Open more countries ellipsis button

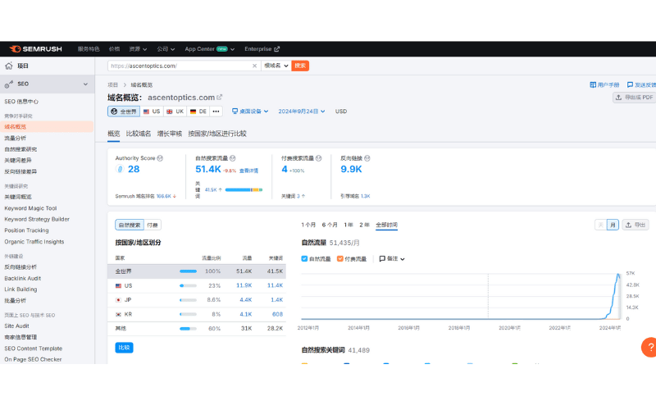[x=216, y=112]
